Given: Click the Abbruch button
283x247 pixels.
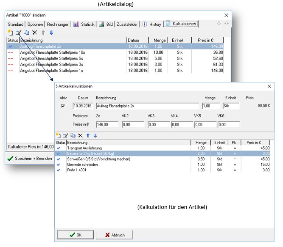Looking at the screenshot, I should click(114, 235).
